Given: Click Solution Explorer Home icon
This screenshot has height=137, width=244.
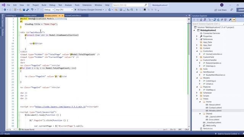Looking at the screenshot, I should (201, 20).
